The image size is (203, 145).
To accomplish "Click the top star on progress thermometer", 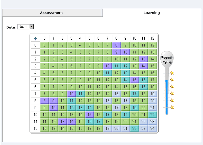I will point(172,73).
